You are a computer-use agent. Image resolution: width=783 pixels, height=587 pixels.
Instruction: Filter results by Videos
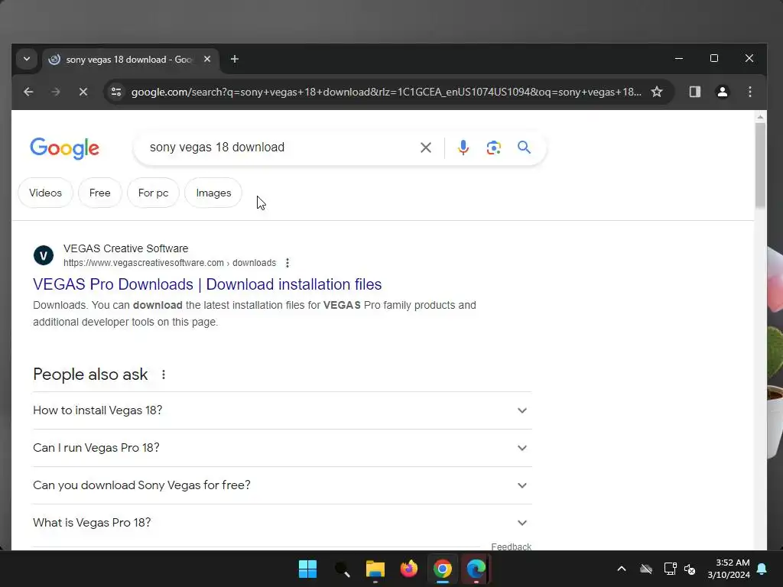(x=45, y=193)
